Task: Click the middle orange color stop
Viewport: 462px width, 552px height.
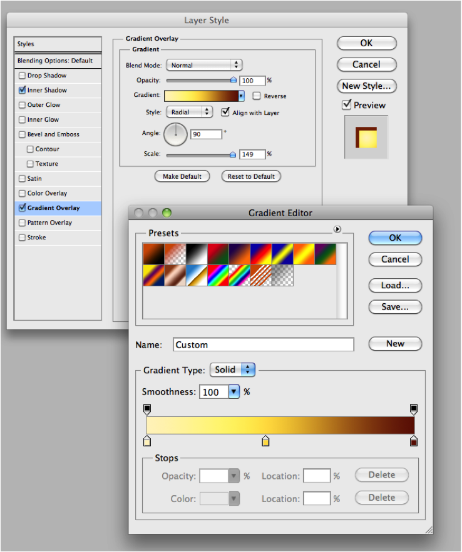Action: point(265,441)
